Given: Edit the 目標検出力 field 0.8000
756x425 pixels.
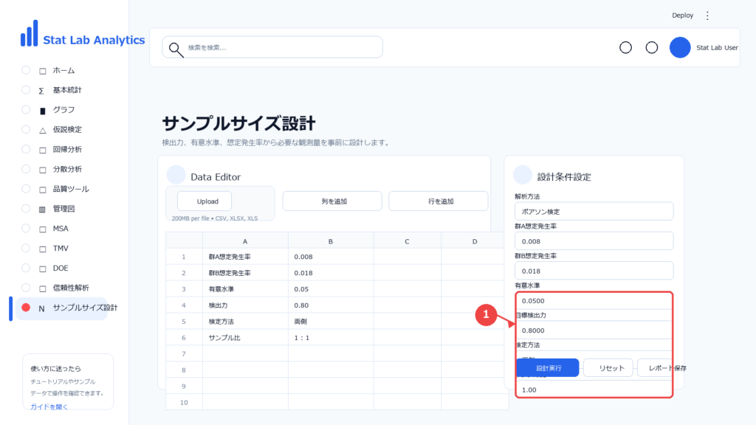Looking at the screenshot, I should [594, 331].
